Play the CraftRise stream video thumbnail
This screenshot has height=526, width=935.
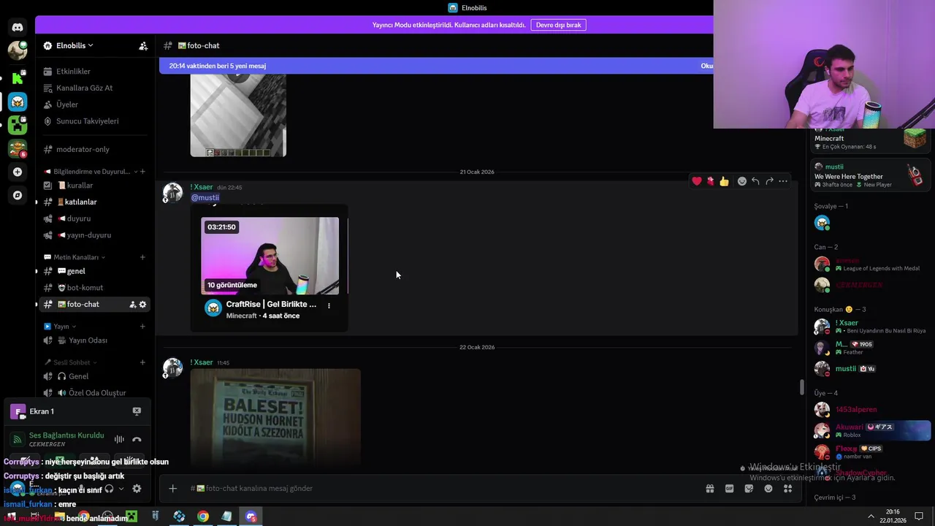pos(270,256)
